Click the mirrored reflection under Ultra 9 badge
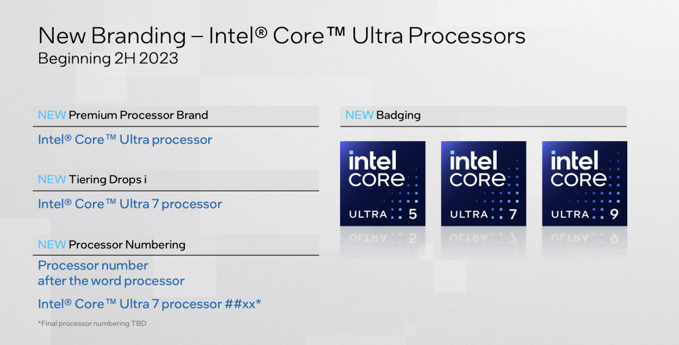 (x=584, y=237)
